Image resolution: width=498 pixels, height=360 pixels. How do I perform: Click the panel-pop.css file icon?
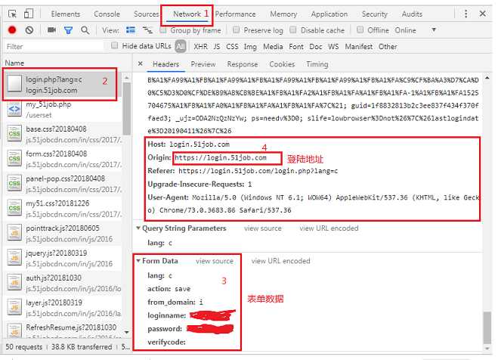(x=14, y=183)
